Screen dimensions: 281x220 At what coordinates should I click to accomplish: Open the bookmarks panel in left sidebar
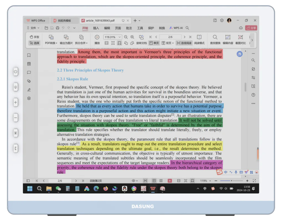coord(29,55)
